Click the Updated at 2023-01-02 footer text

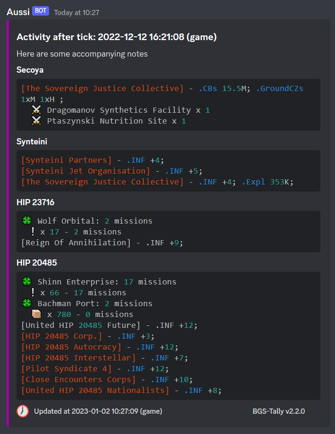pos(98,411)
